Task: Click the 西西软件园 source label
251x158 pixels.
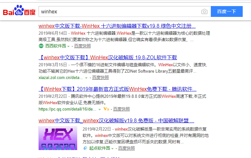Action: click(x=55, y=46)
